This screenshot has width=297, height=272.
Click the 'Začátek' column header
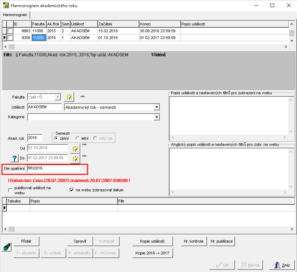point(118,24)
